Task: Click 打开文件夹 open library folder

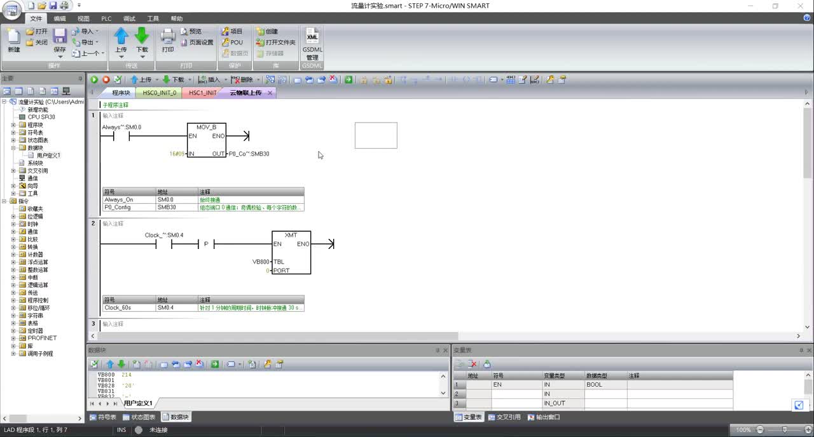Action: point(275,42)
